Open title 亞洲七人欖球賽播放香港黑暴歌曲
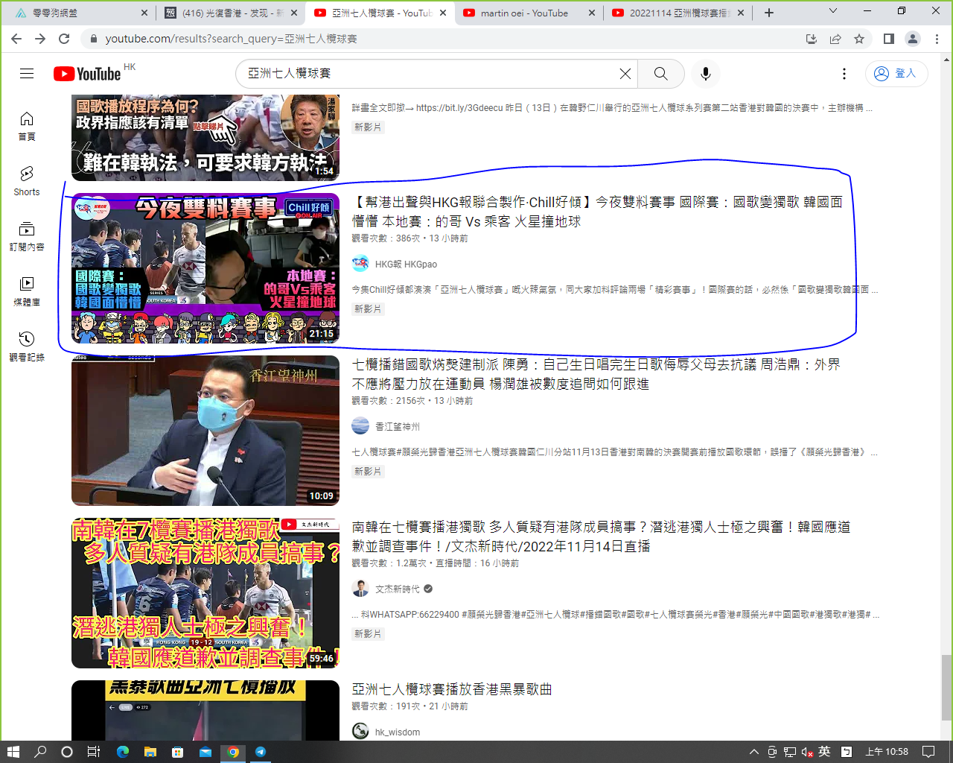The image size is (953, 763). coord(452,689)
